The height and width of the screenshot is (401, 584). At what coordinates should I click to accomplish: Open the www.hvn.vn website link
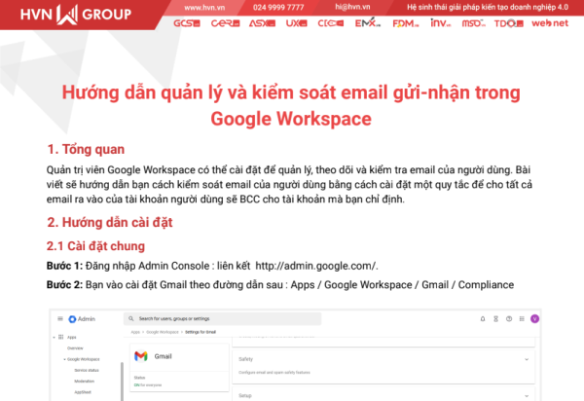pos(204,7)
